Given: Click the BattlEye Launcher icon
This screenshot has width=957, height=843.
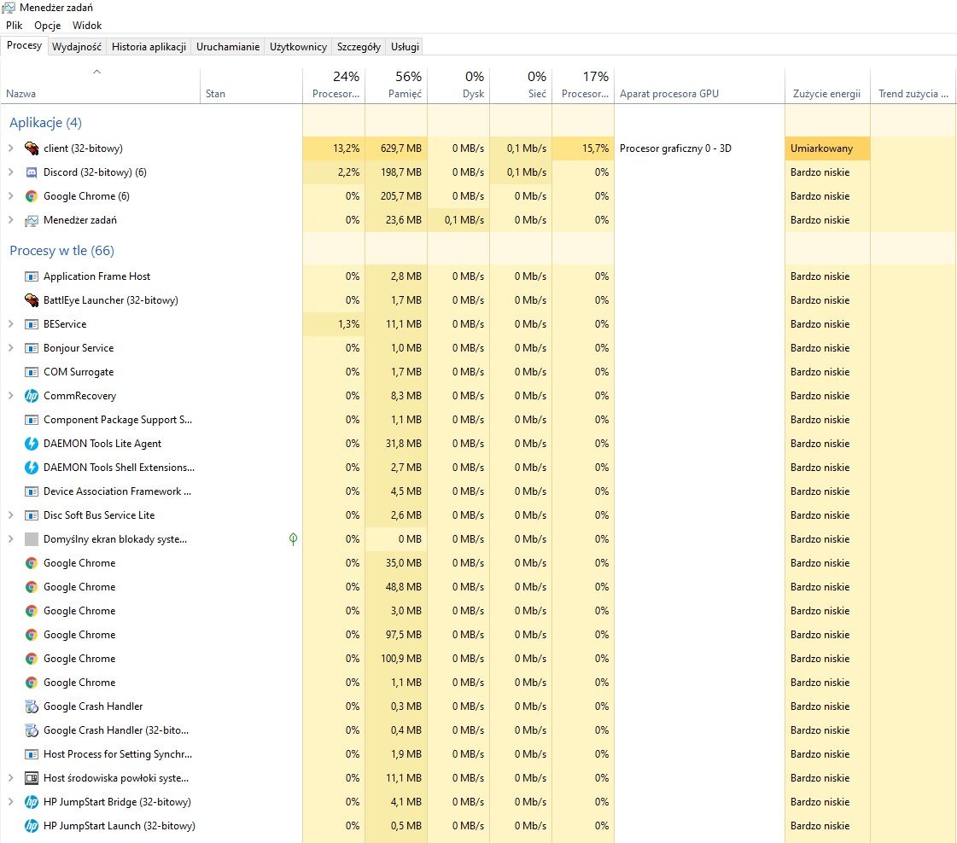Looking at the screenshot, I should tap(31, 300).
